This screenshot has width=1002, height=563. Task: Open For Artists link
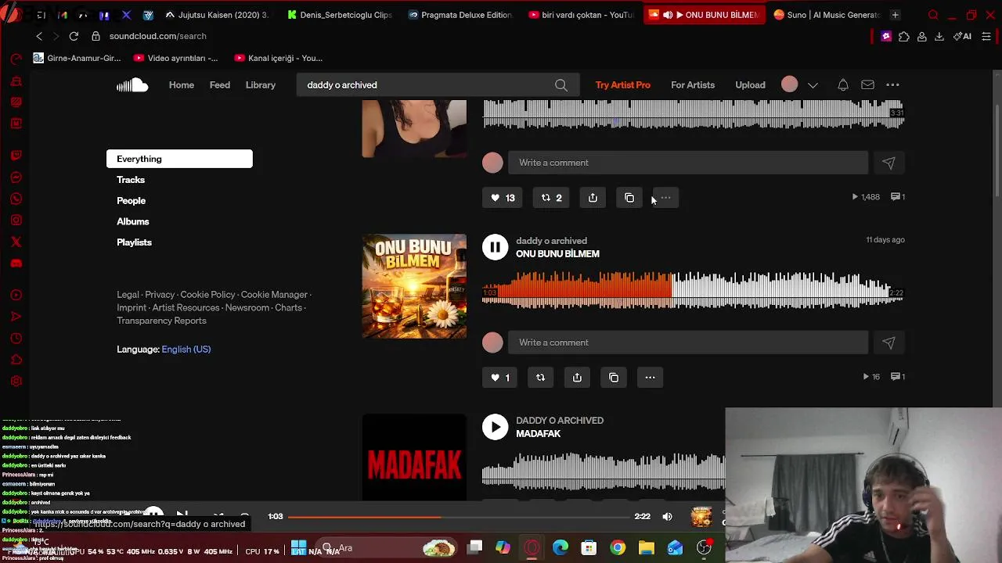tap(693, 84)
